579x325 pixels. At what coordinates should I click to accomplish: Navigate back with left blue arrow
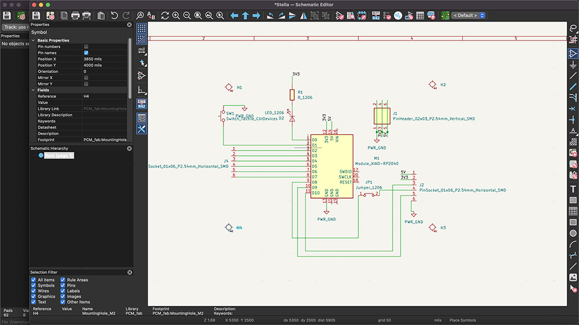pyautogui.click(x=234, y=16)
